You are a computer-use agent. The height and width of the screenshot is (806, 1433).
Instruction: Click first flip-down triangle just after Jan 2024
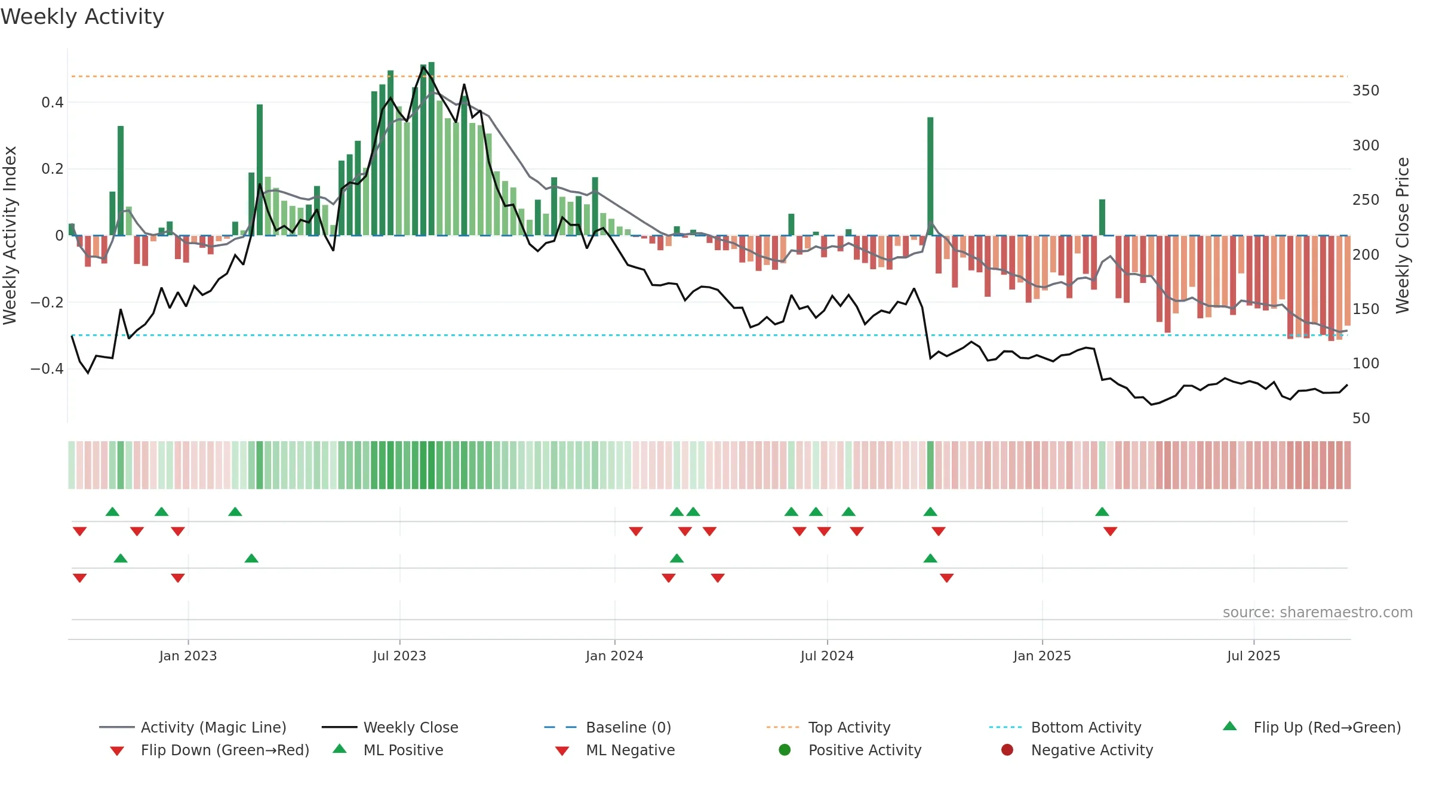tap(636, 531)
